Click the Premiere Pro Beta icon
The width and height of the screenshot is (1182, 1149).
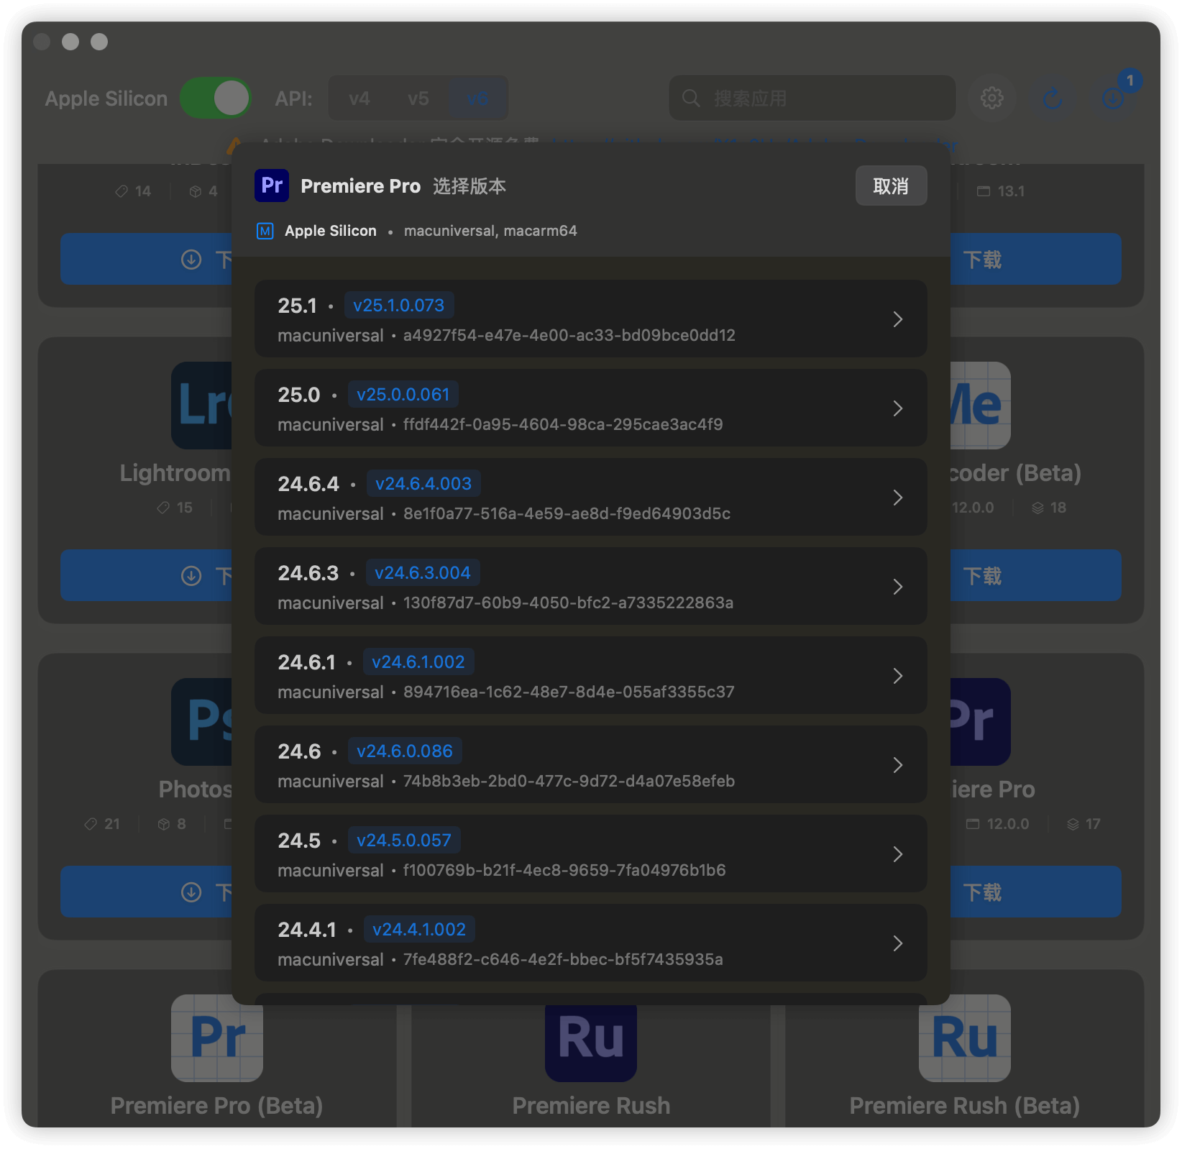(216, 1038)
